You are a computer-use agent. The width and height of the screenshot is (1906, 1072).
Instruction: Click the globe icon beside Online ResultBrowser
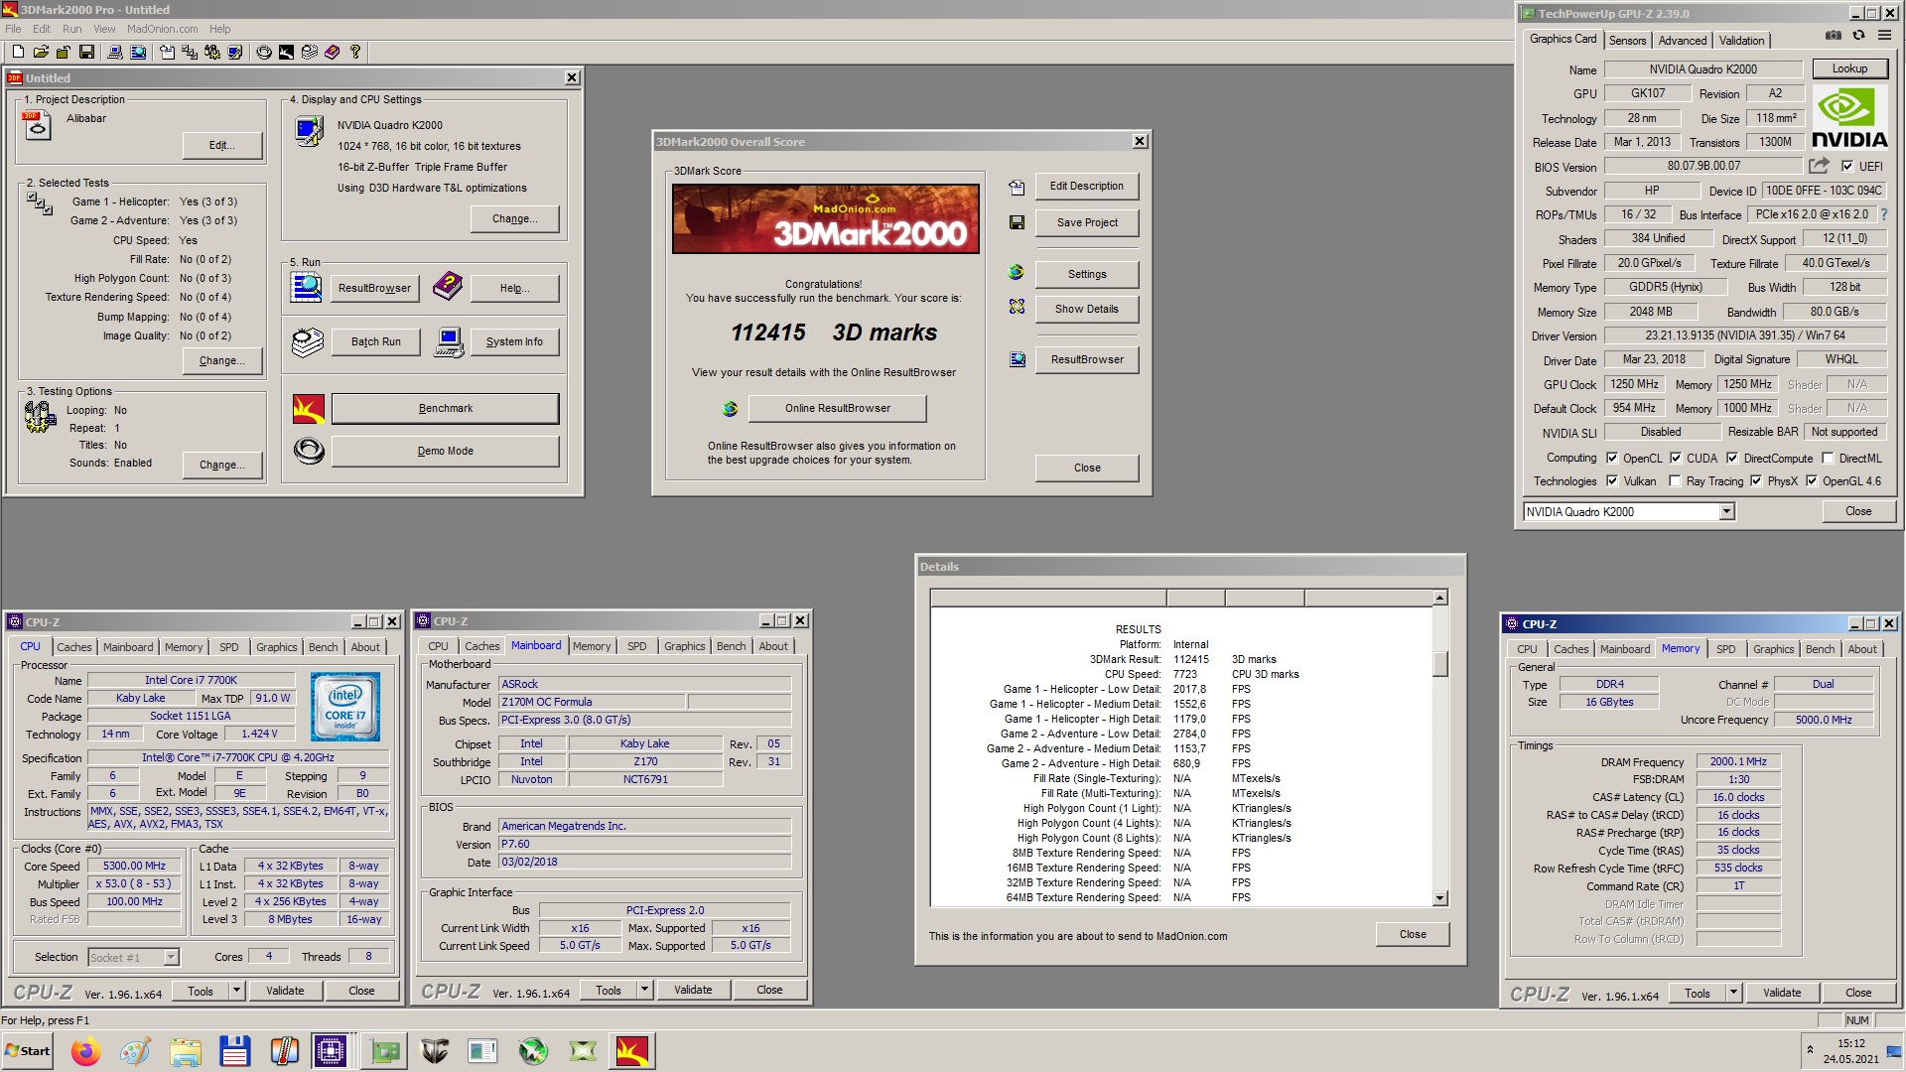[x=730, y=408]
